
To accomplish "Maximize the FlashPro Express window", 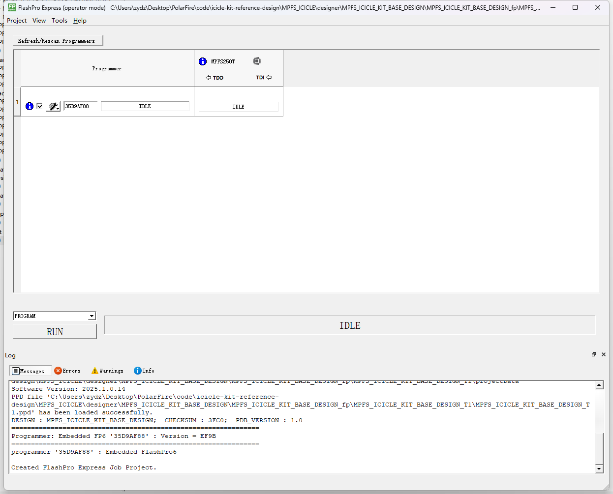I will coord(575,7).
